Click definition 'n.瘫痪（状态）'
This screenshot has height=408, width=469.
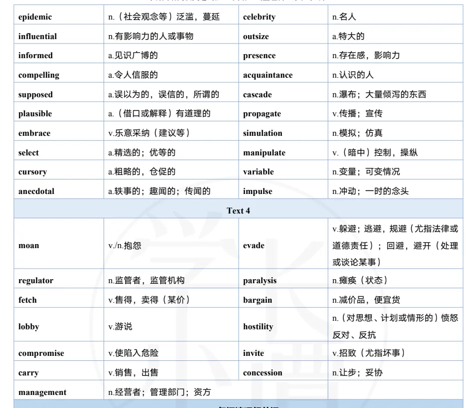(x=360, y=280)
